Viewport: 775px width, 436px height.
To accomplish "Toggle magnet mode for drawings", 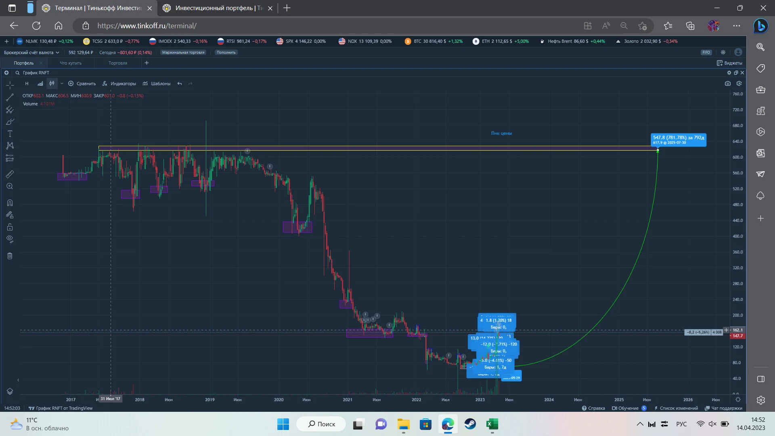I will pyautogui.click(x=10, y=203).
